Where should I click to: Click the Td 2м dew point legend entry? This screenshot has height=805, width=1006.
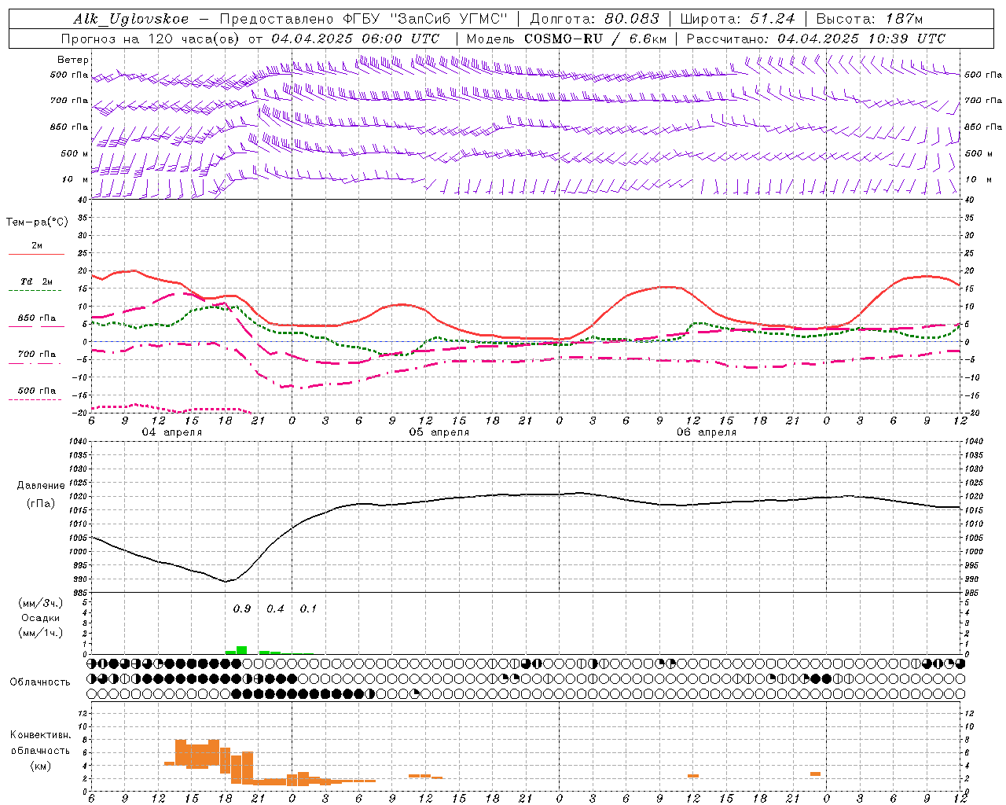click(x=37, y=281)
